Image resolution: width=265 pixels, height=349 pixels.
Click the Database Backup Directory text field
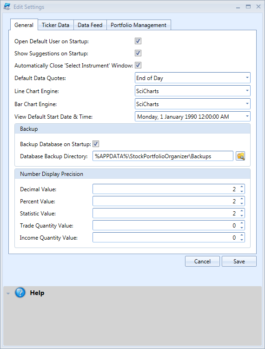[x=163, y=156]
